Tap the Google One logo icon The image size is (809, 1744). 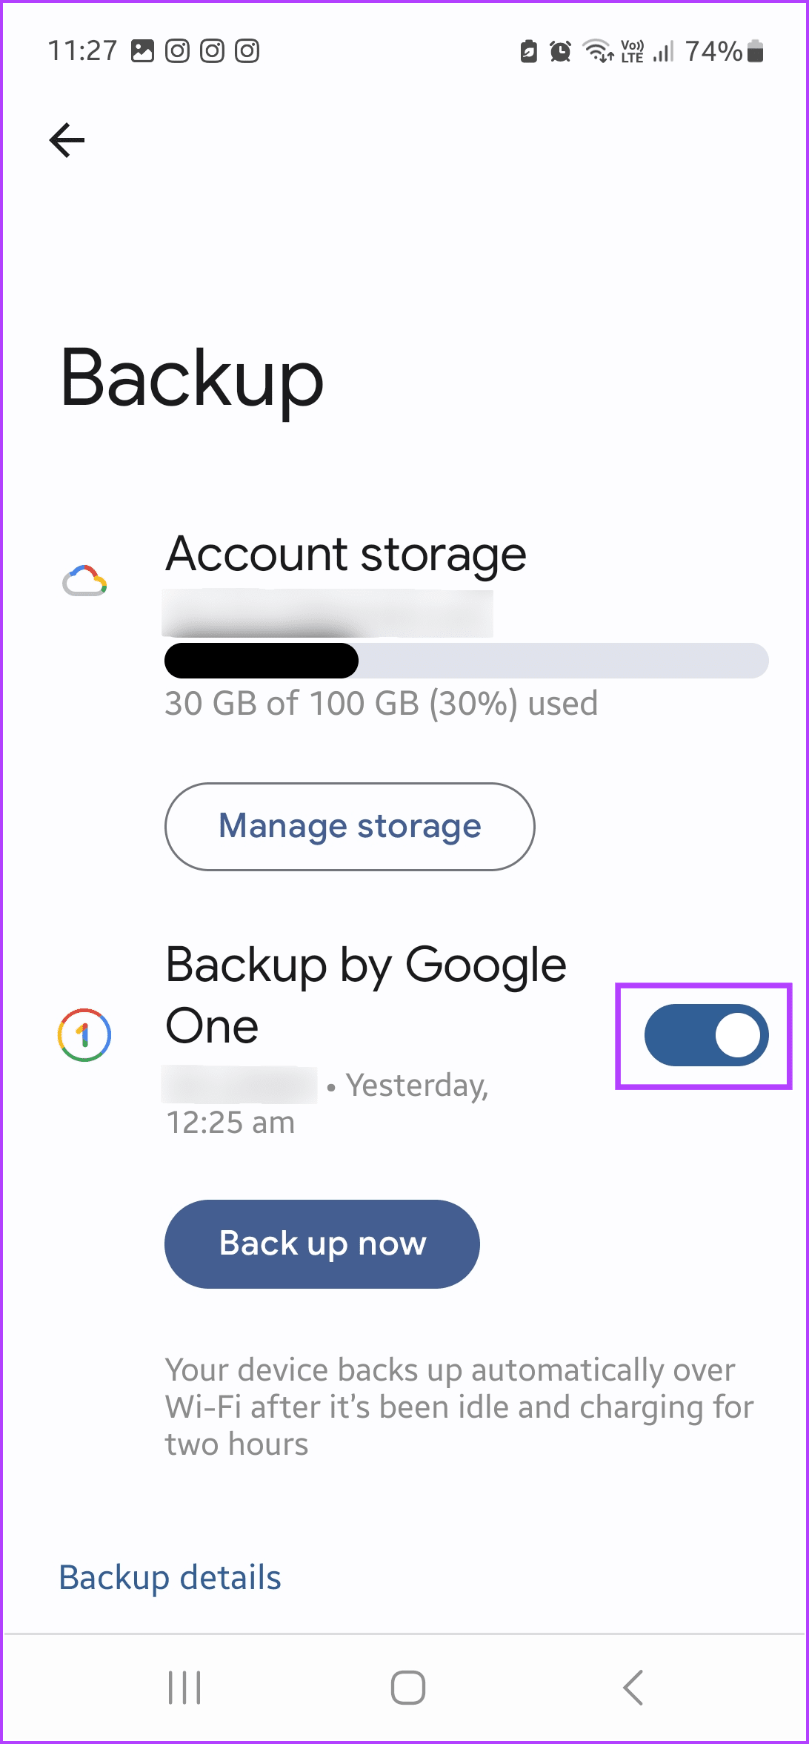[x=84, y=1034]
